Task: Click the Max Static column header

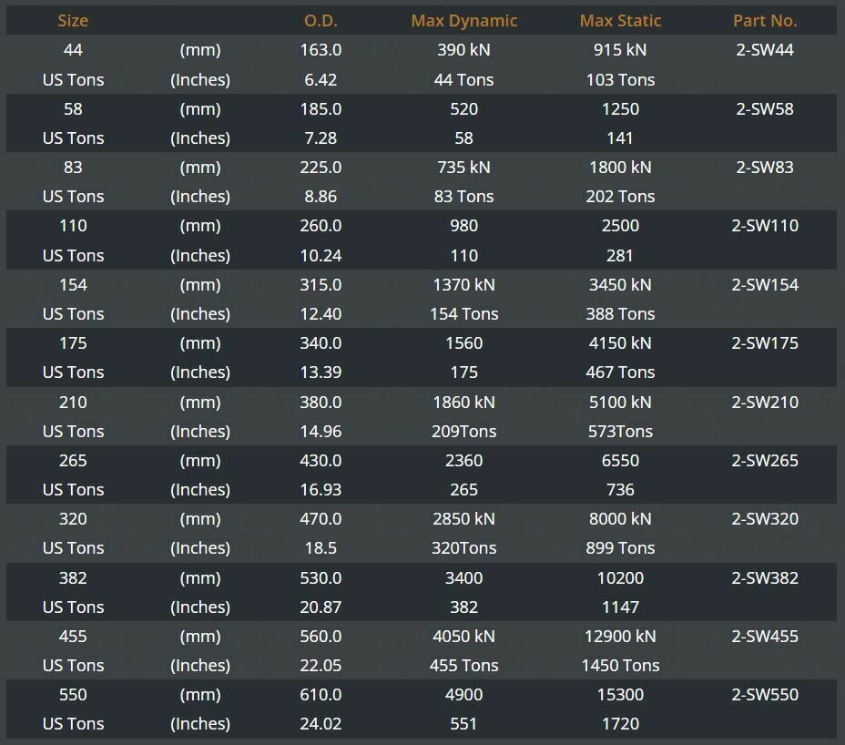Action: tap(620, 20)
